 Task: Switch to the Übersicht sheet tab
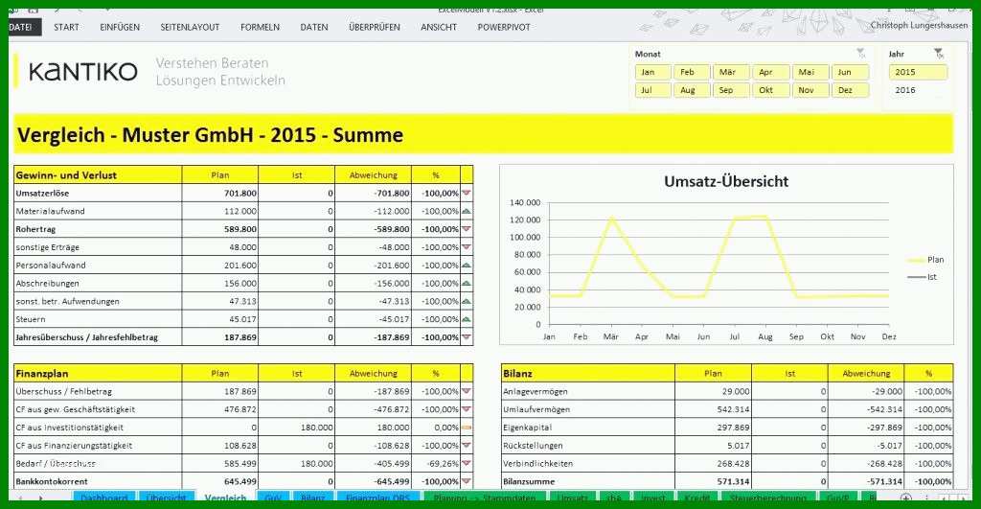(167, 497)
